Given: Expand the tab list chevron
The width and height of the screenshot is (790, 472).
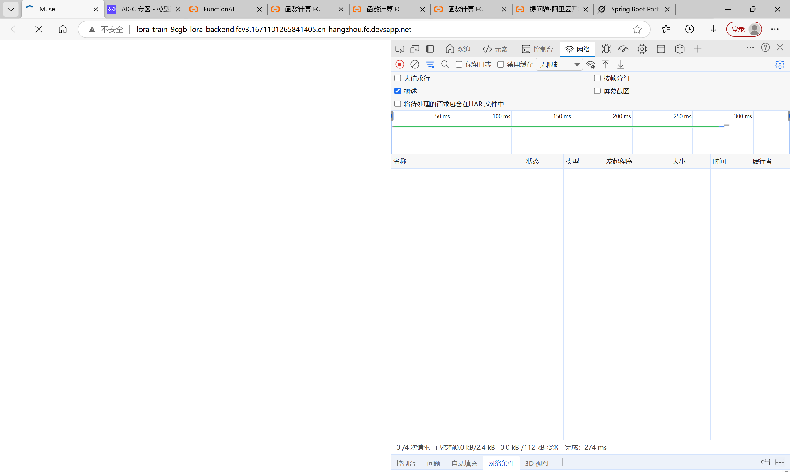Looking at the screenshot, I should tap(10, 9).
